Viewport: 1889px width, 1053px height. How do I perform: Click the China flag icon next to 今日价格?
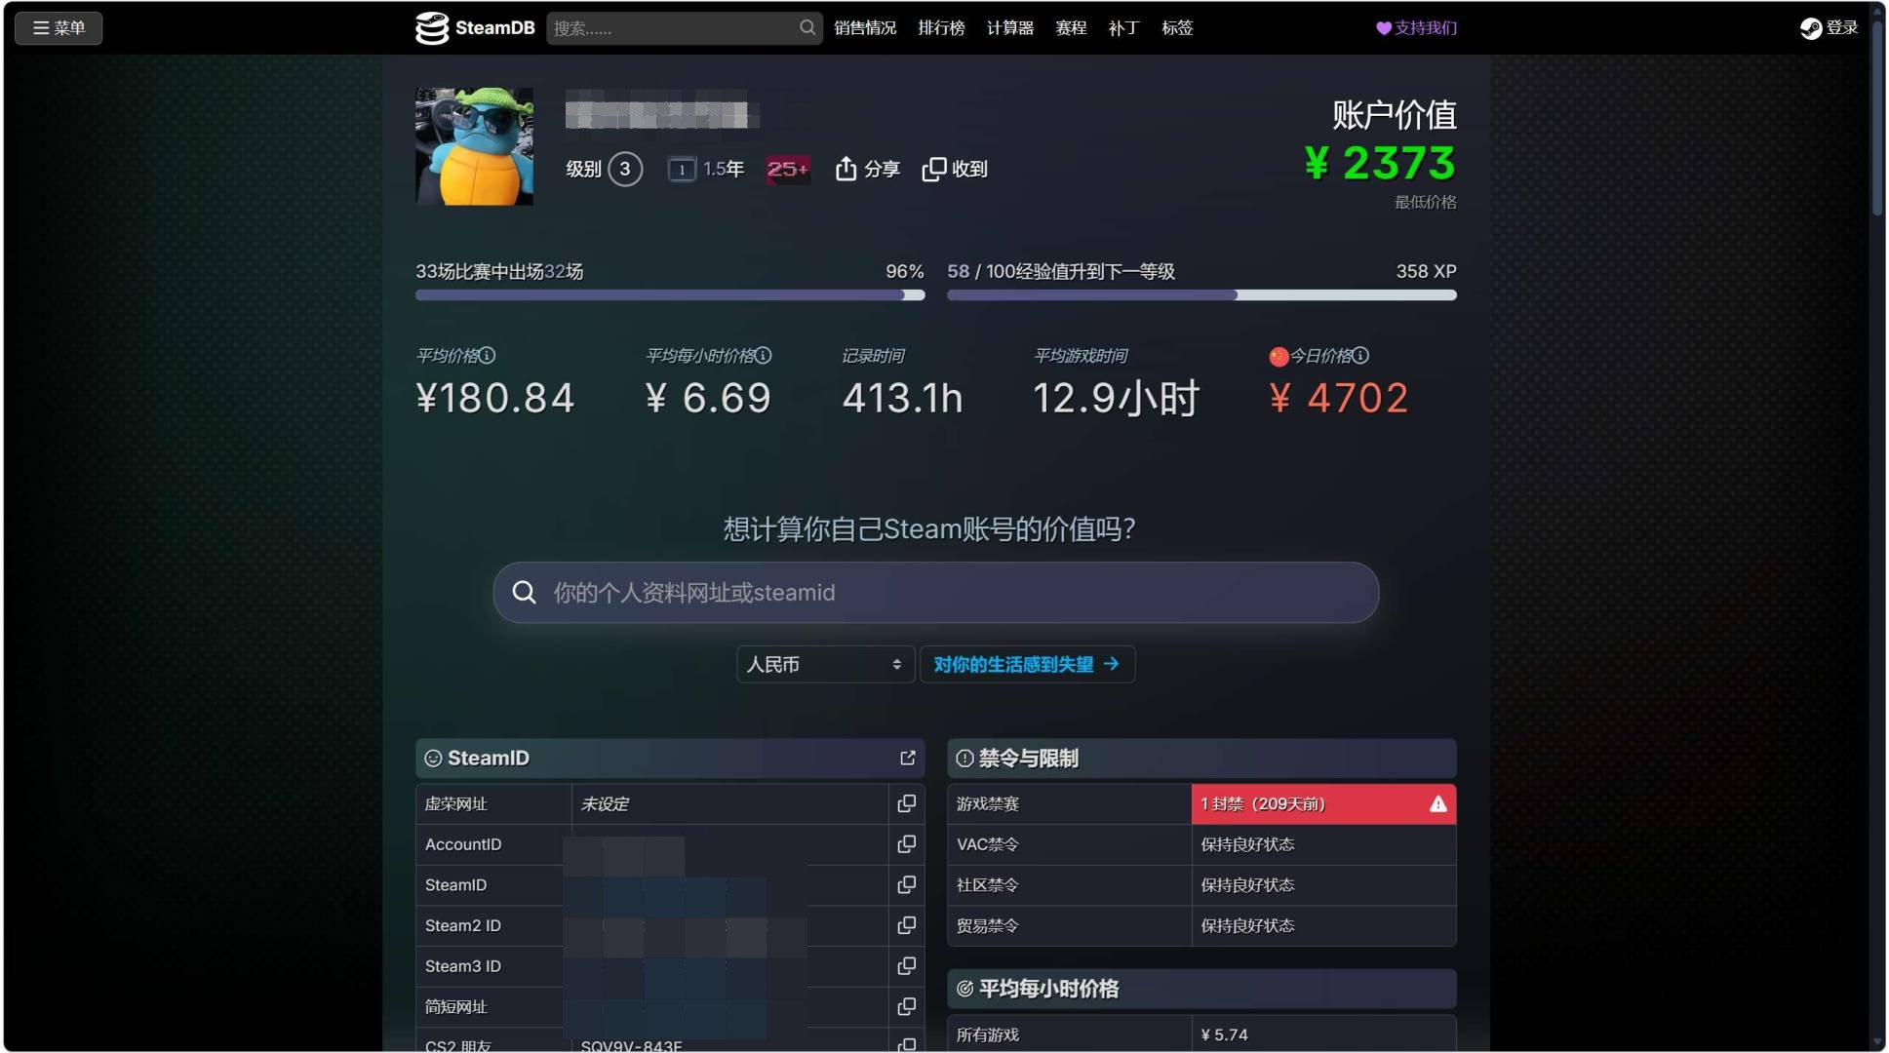click(1279, 357)
